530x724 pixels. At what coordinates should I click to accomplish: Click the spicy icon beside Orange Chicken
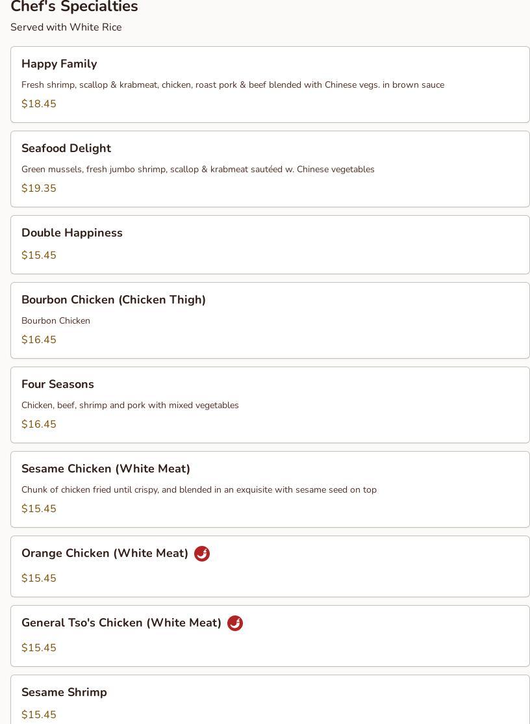pos(202,554)
